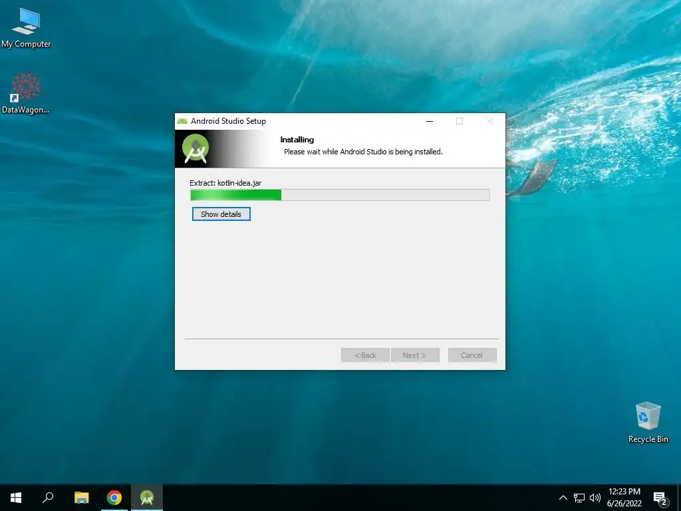This screenshot has width=681, height=511.
Task: Click the Android Studio Setup taskbar icon
Action: point(147,498)
